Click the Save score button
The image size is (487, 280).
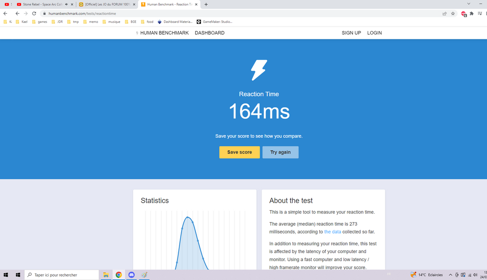point(239,152)
